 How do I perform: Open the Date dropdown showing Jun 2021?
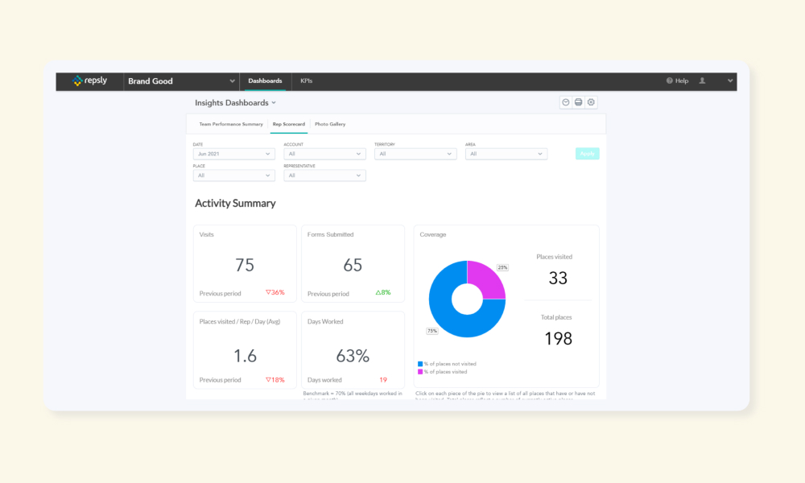click(233, 154)
